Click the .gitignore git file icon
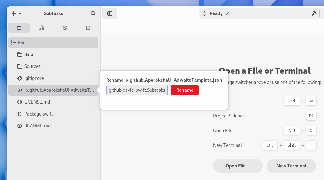This screenshot has width=324, height=180. 19,78
